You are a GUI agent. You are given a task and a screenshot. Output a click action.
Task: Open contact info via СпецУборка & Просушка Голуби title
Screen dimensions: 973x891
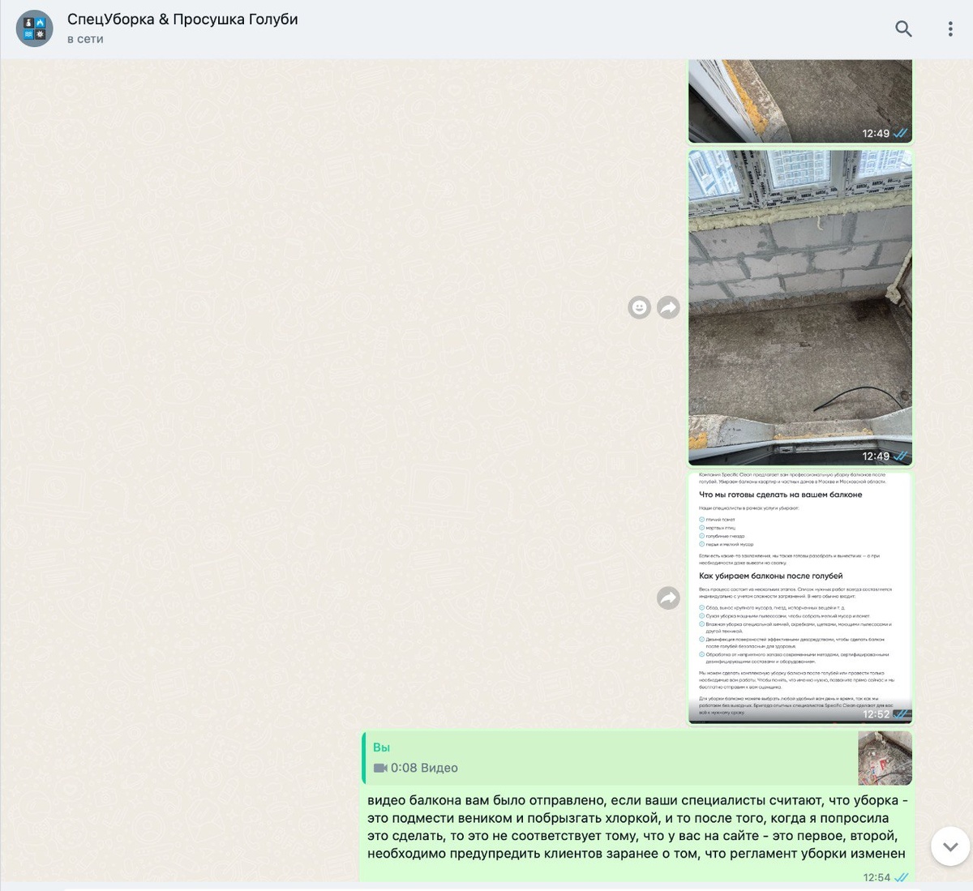click(182, 19)
